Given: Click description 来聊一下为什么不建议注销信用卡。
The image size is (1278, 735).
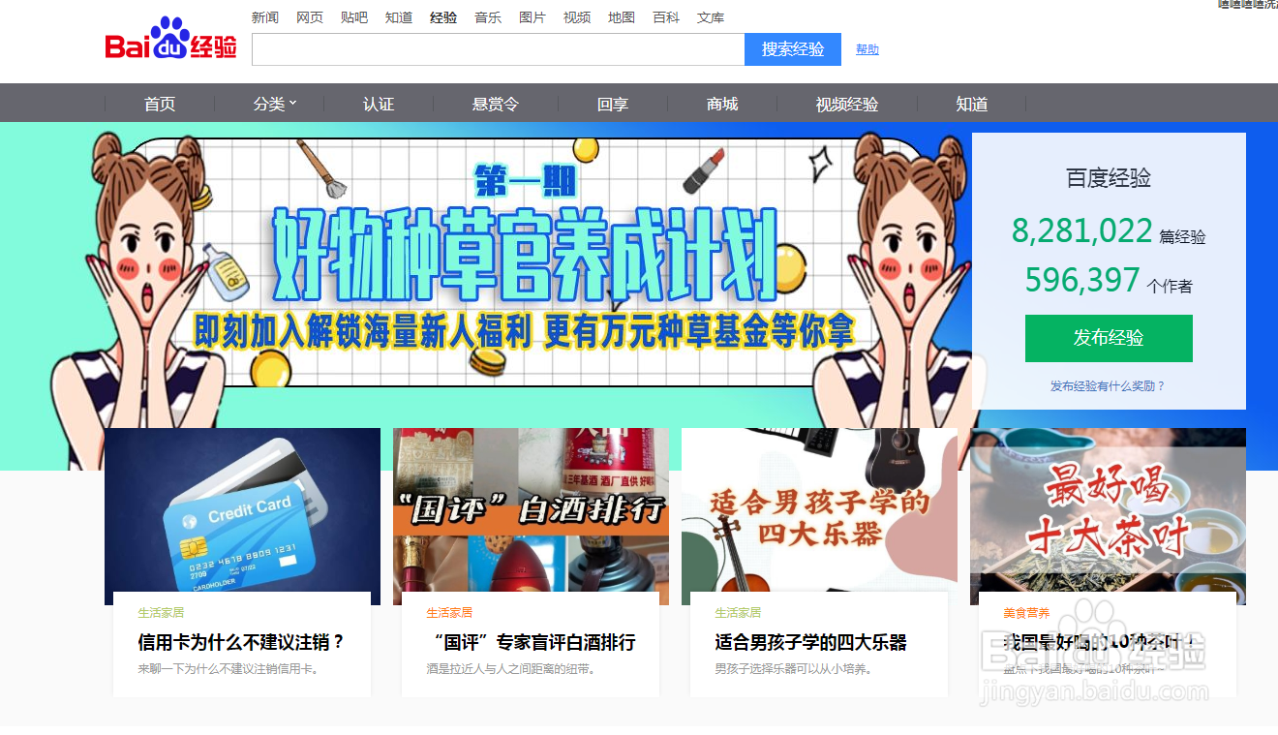Looking at the screenshot, I should pyautogui.click(x=228, y=668).
